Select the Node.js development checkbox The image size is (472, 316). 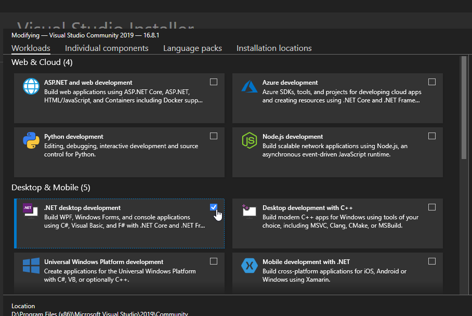(x=432, y=136)
